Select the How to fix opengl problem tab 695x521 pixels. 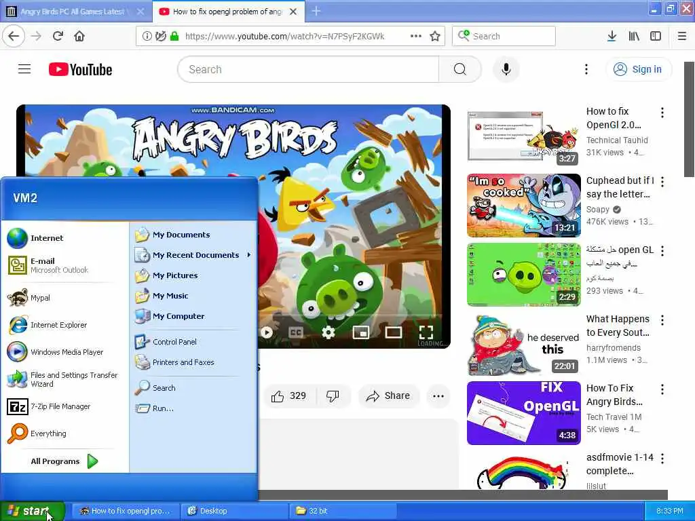click(227, 12)
